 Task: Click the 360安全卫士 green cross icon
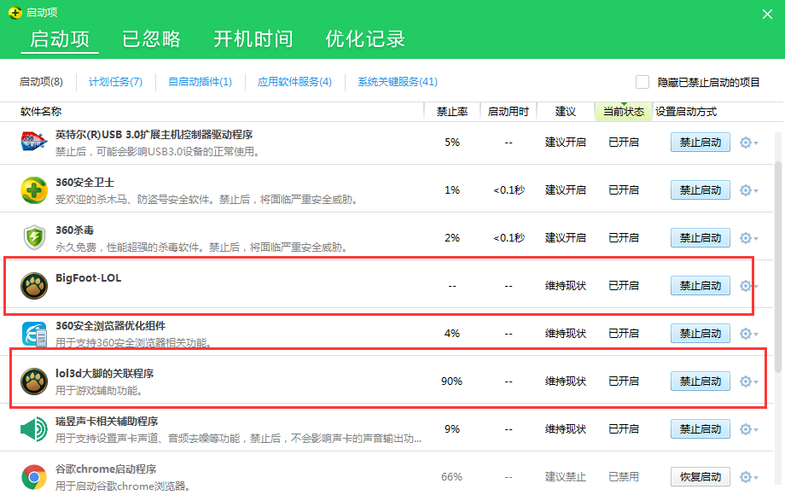coord(33,189)
